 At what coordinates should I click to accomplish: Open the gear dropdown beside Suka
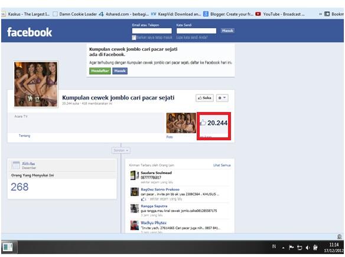pos(222,98)
